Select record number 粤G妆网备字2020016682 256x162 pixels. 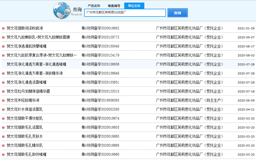pos(100,28)
